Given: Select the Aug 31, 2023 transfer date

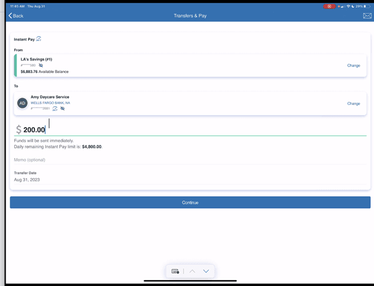Looking at the screenshot, I should click(27, 180).
